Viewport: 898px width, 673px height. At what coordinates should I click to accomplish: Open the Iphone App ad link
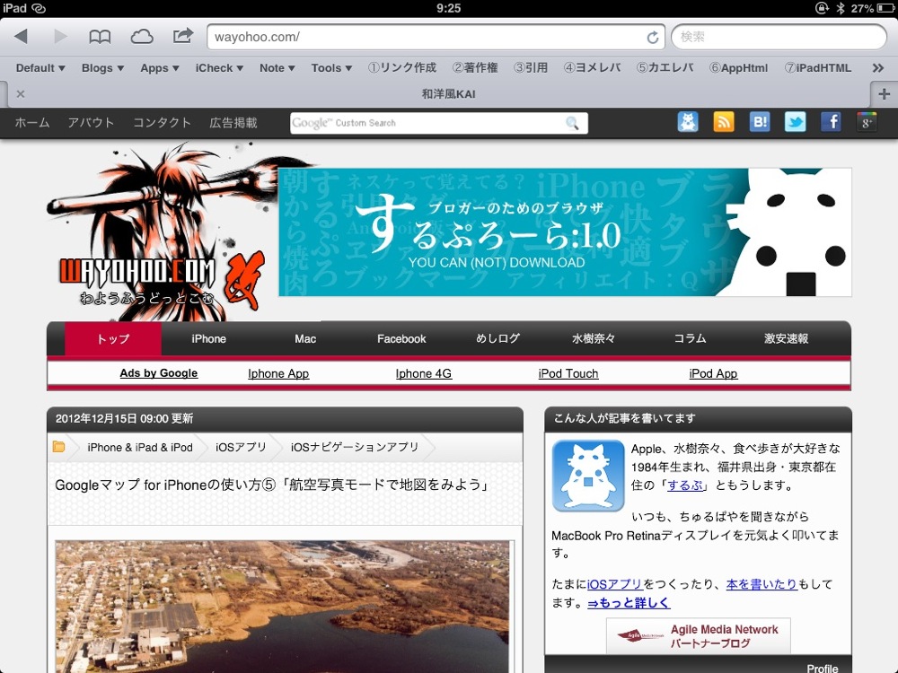click(278, 373)
